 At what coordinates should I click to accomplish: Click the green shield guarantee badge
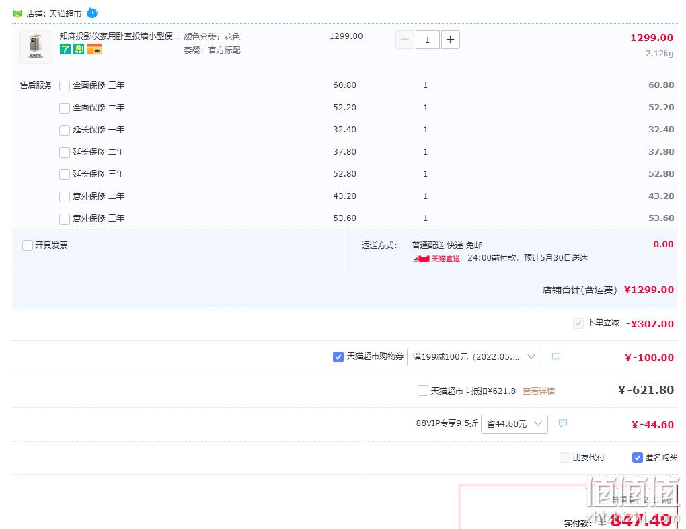pyautogui.click(x=78, y=49)
